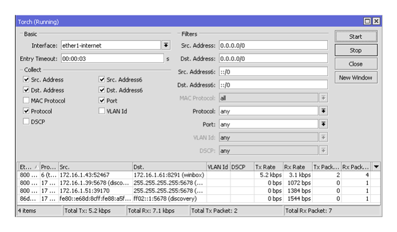Sort by the Pro... column header

pos(49,167)
